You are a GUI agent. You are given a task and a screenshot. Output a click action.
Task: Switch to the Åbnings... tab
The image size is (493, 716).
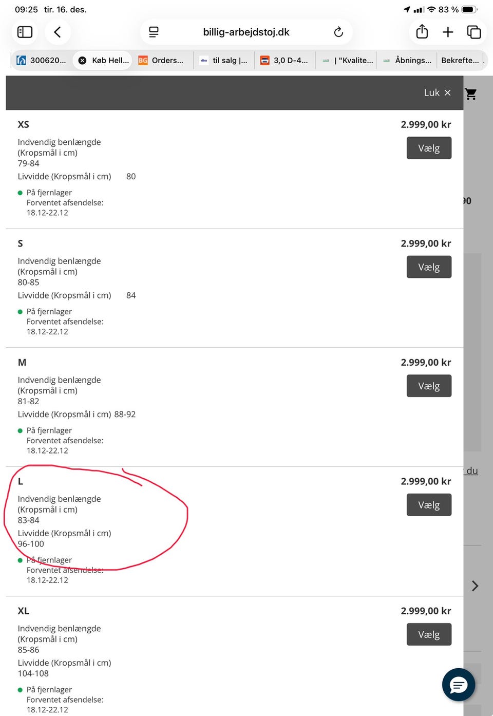(407, 61)
